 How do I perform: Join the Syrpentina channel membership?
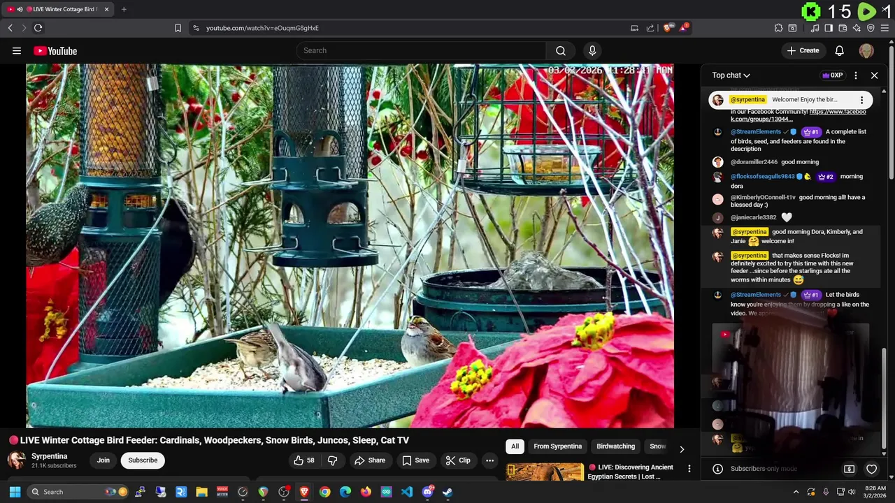tap(103, 460)
